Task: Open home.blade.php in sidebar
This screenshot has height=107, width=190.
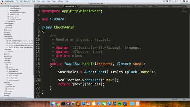Action: 13,71
